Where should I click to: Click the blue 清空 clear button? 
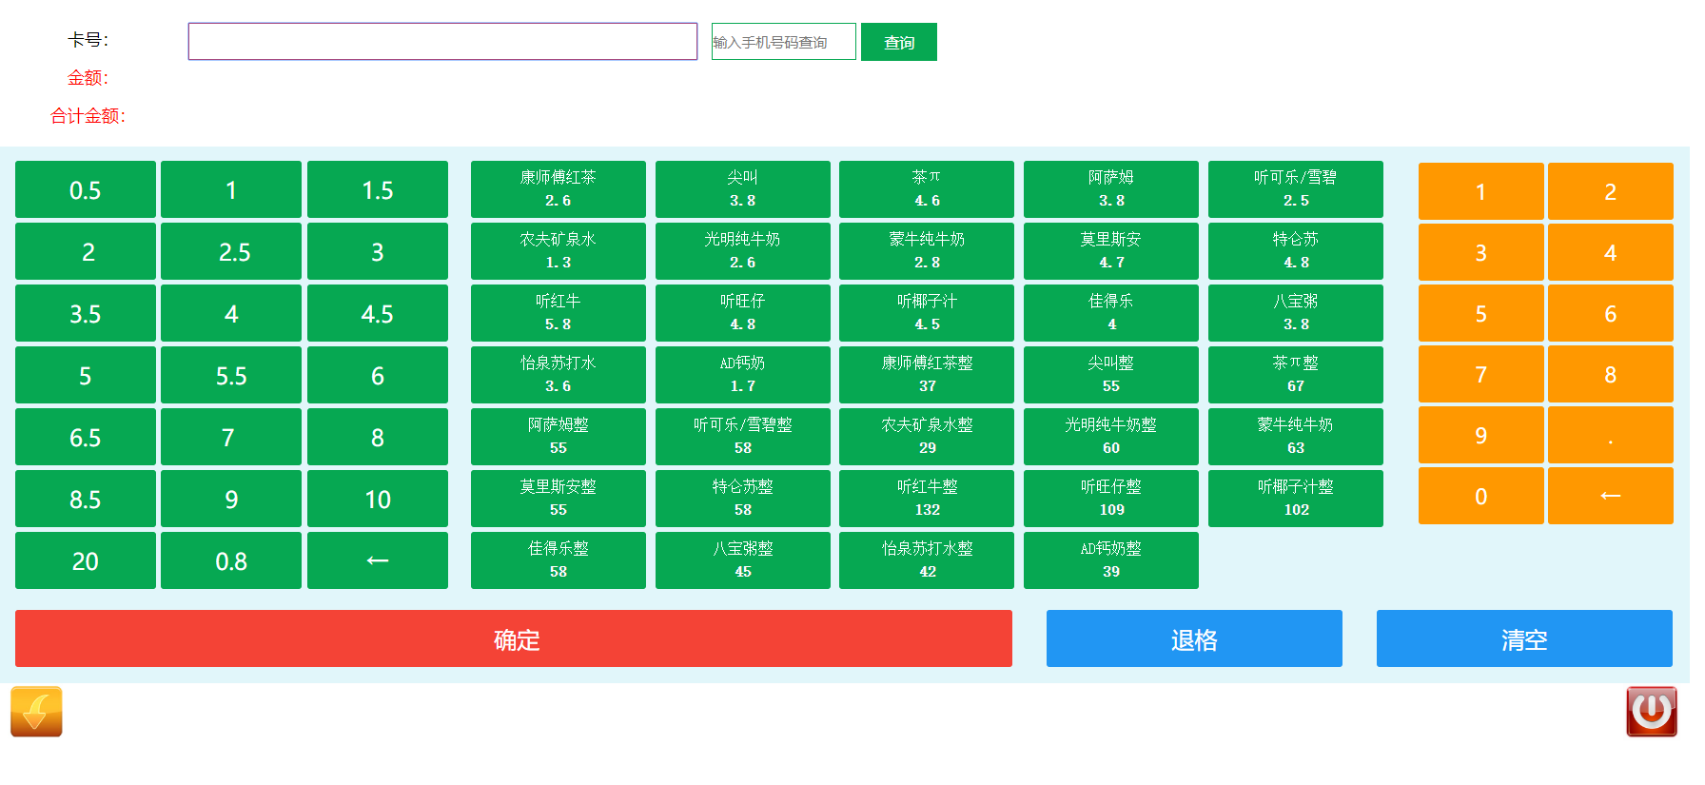(1523, 638)
